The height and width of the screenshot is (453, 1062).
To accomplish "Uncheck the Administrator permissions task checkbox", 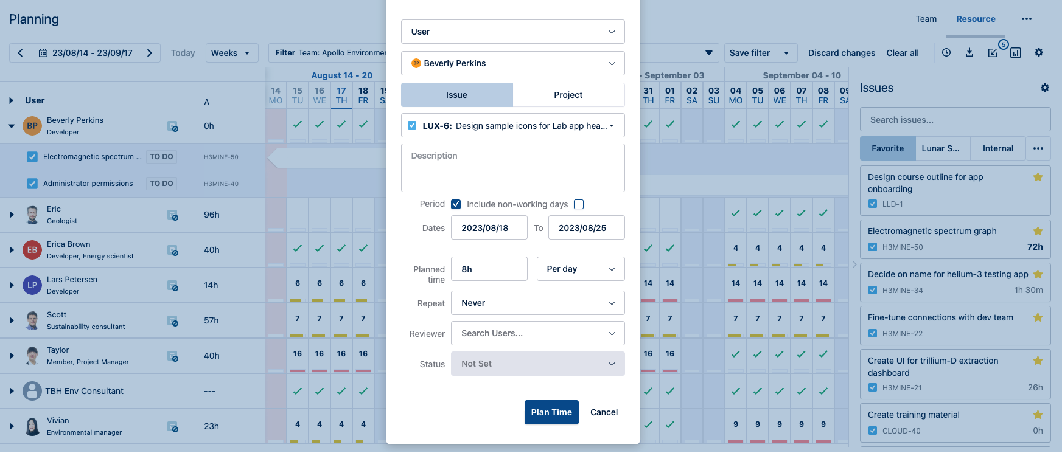I will (32, 183).
